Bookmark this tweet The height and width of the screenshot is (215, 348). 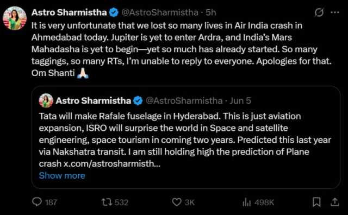tap(316, 202)
